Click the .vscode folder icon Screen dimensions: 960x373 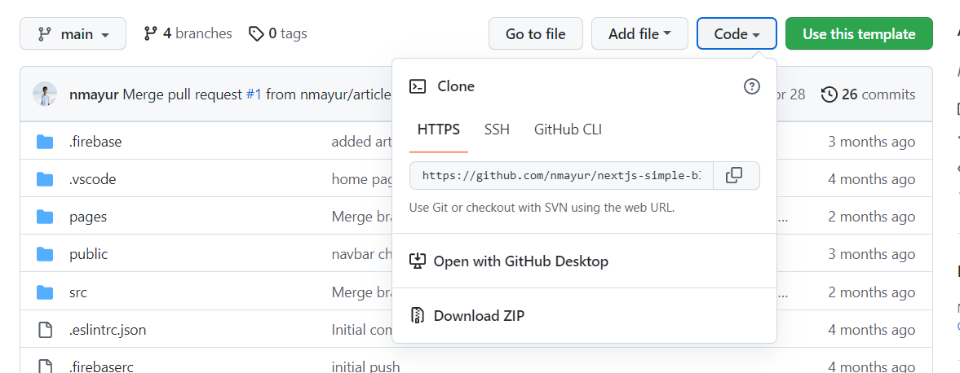pyautogui.click(x=45, y=179)
